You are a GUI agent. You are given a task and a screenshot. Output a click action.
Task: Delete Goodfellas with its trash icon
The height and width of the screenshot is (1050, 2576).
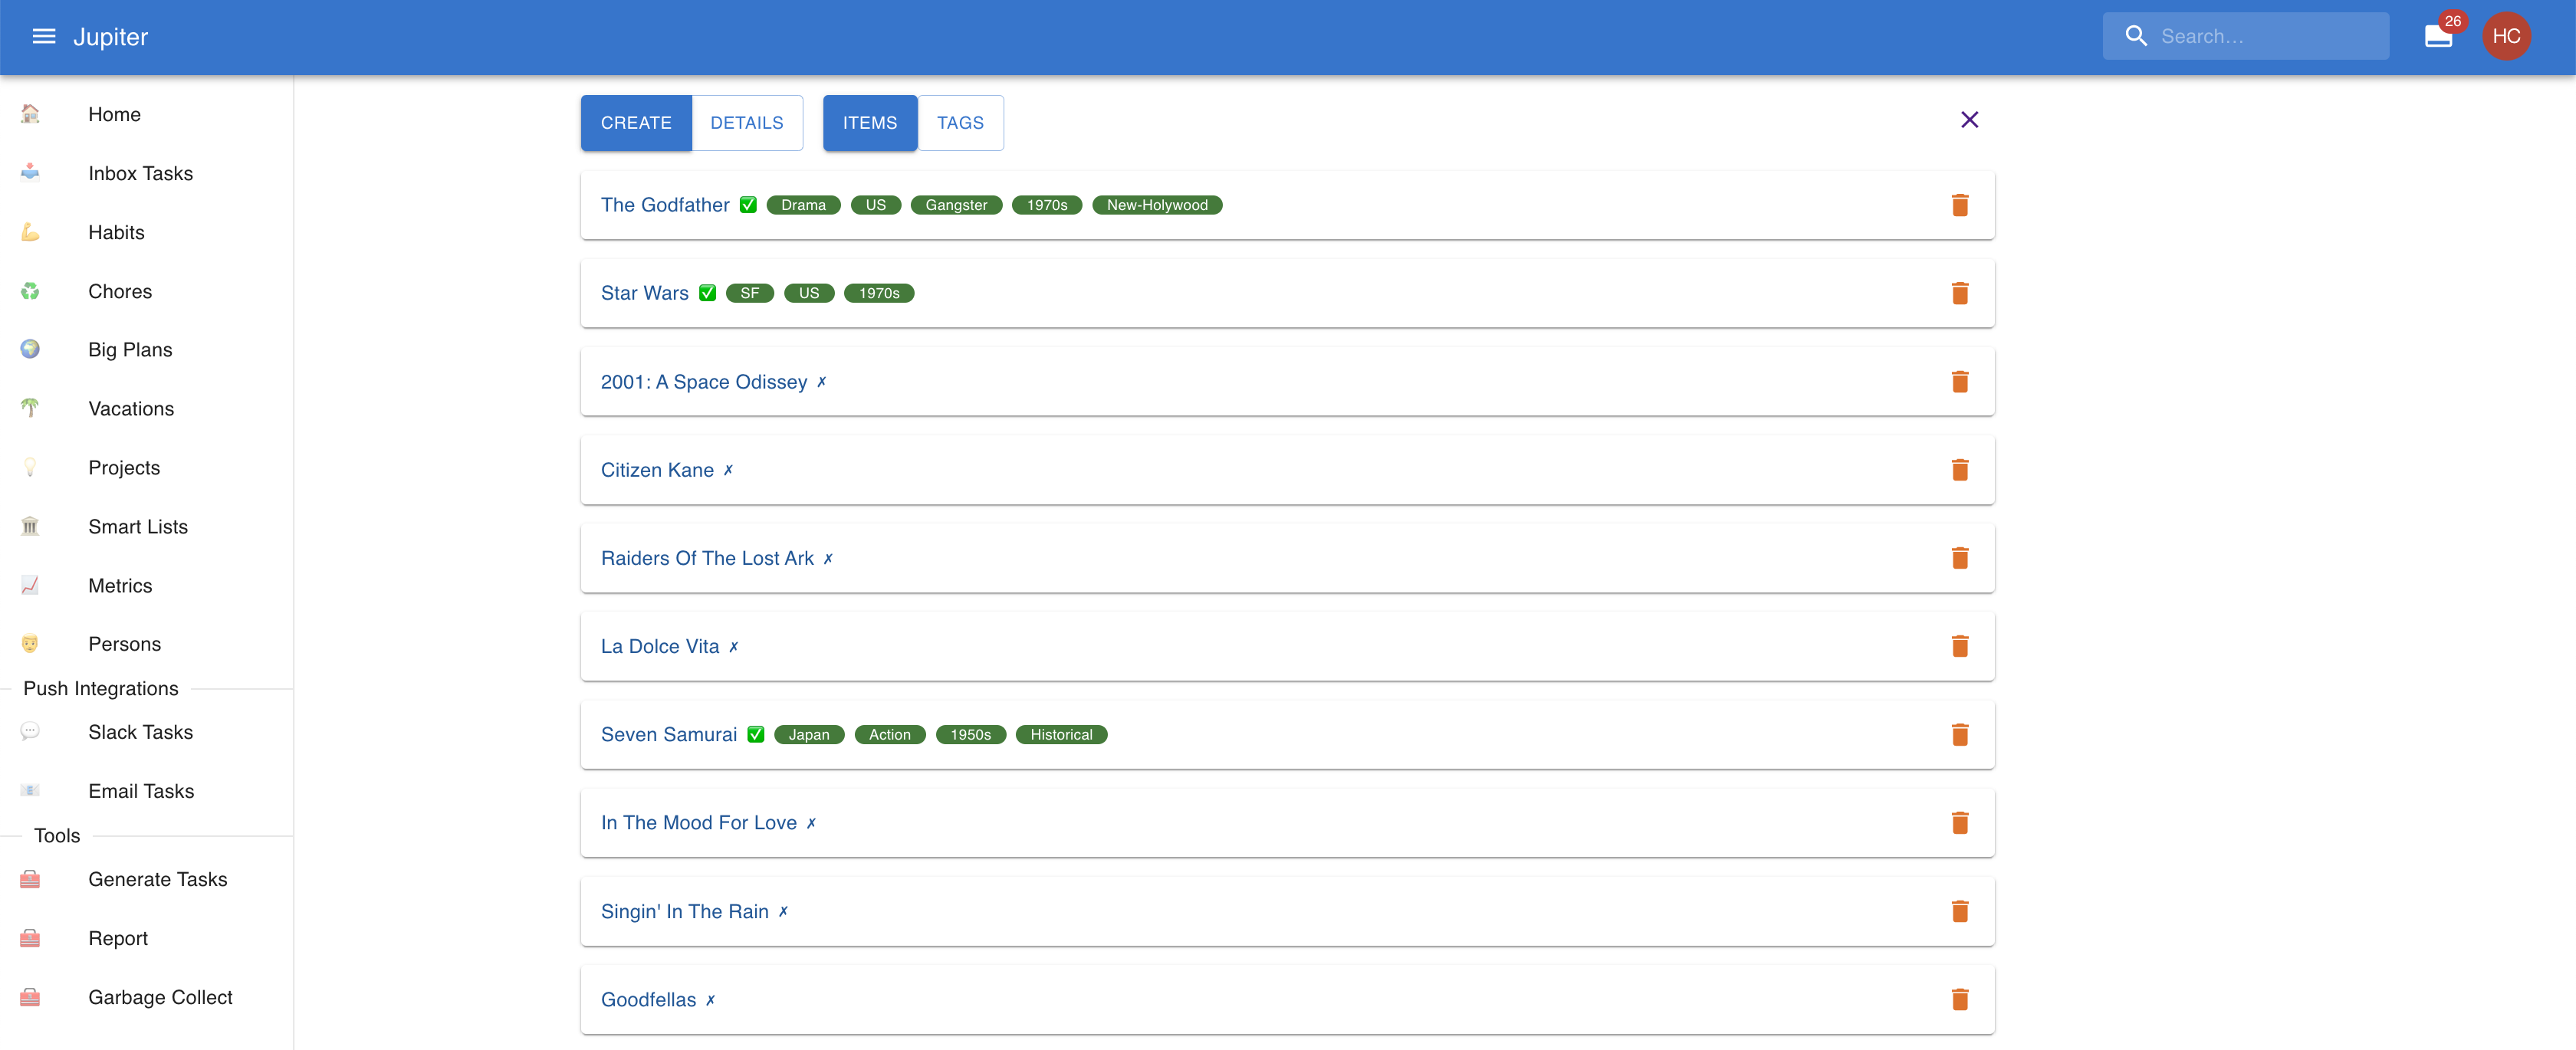coord(1960,998)
